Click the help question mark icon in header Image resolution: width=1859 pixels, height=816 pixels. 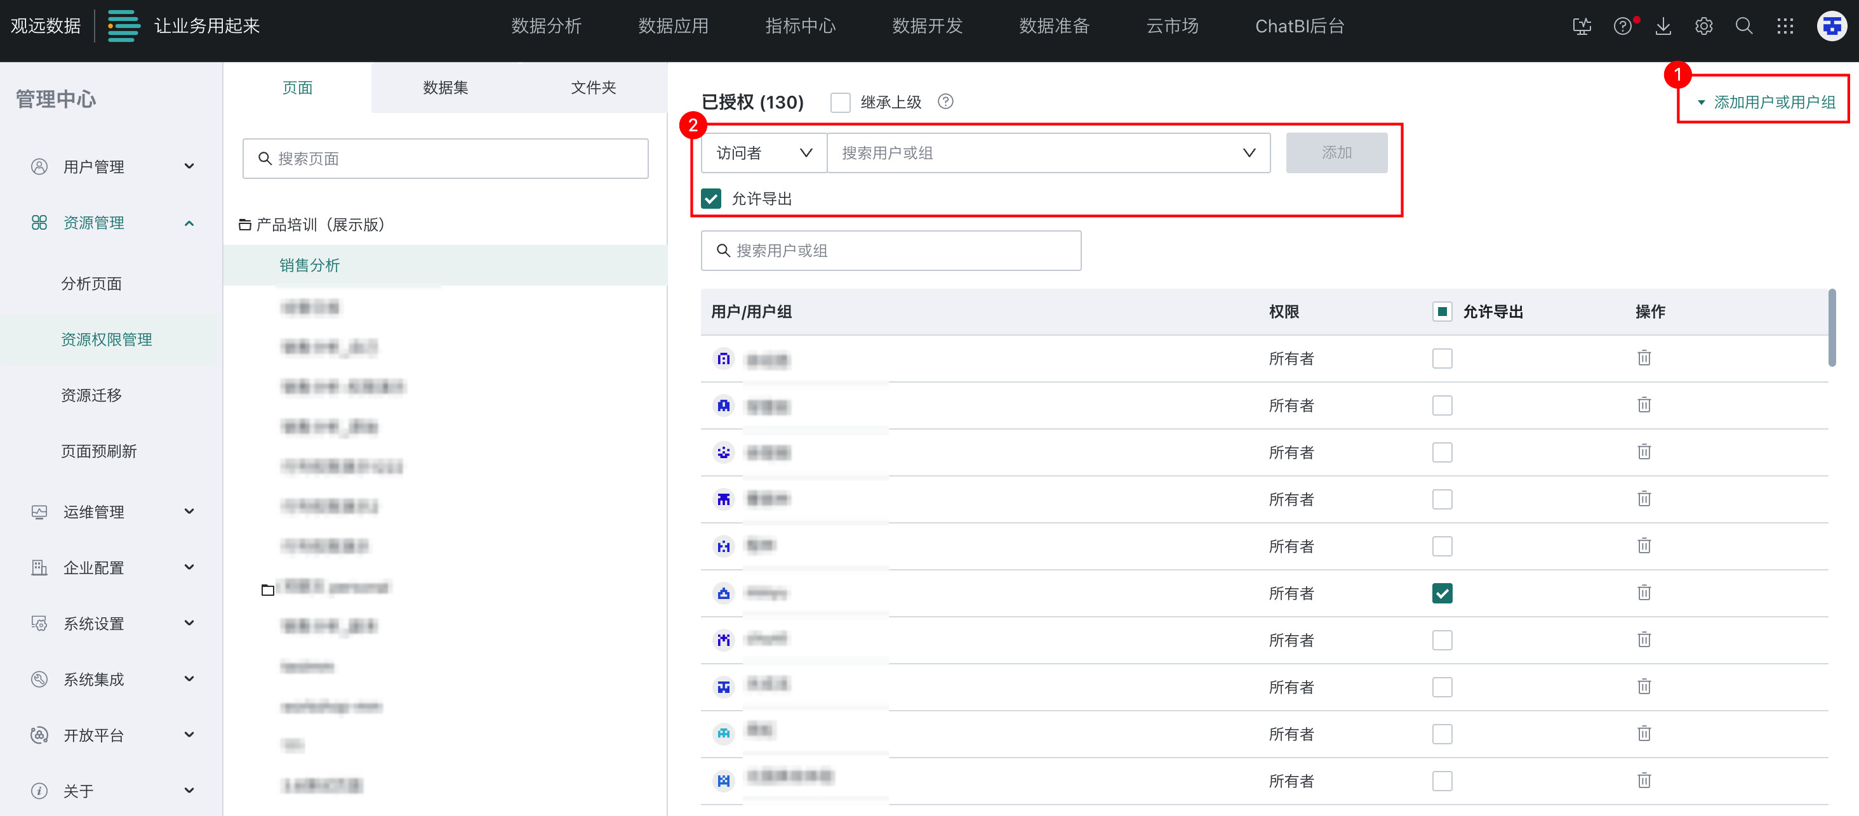click(1622, 27)
